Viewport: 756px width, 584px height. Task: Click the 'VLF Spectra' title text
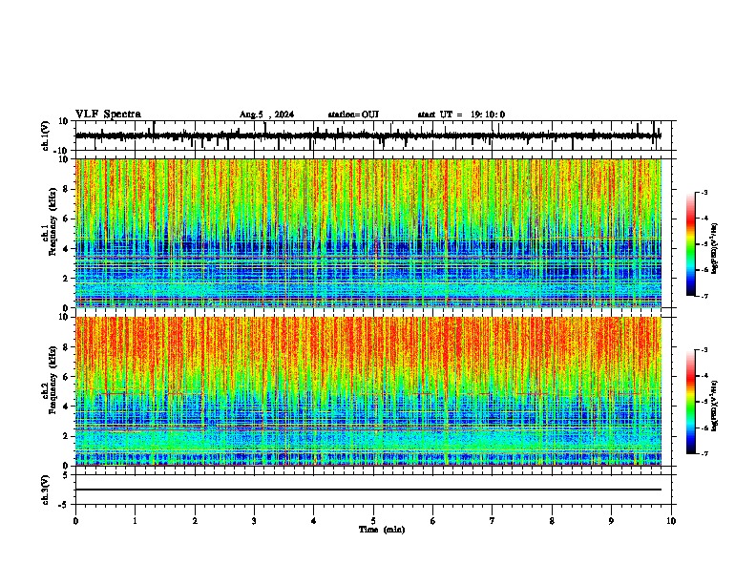tap(108, 115)
